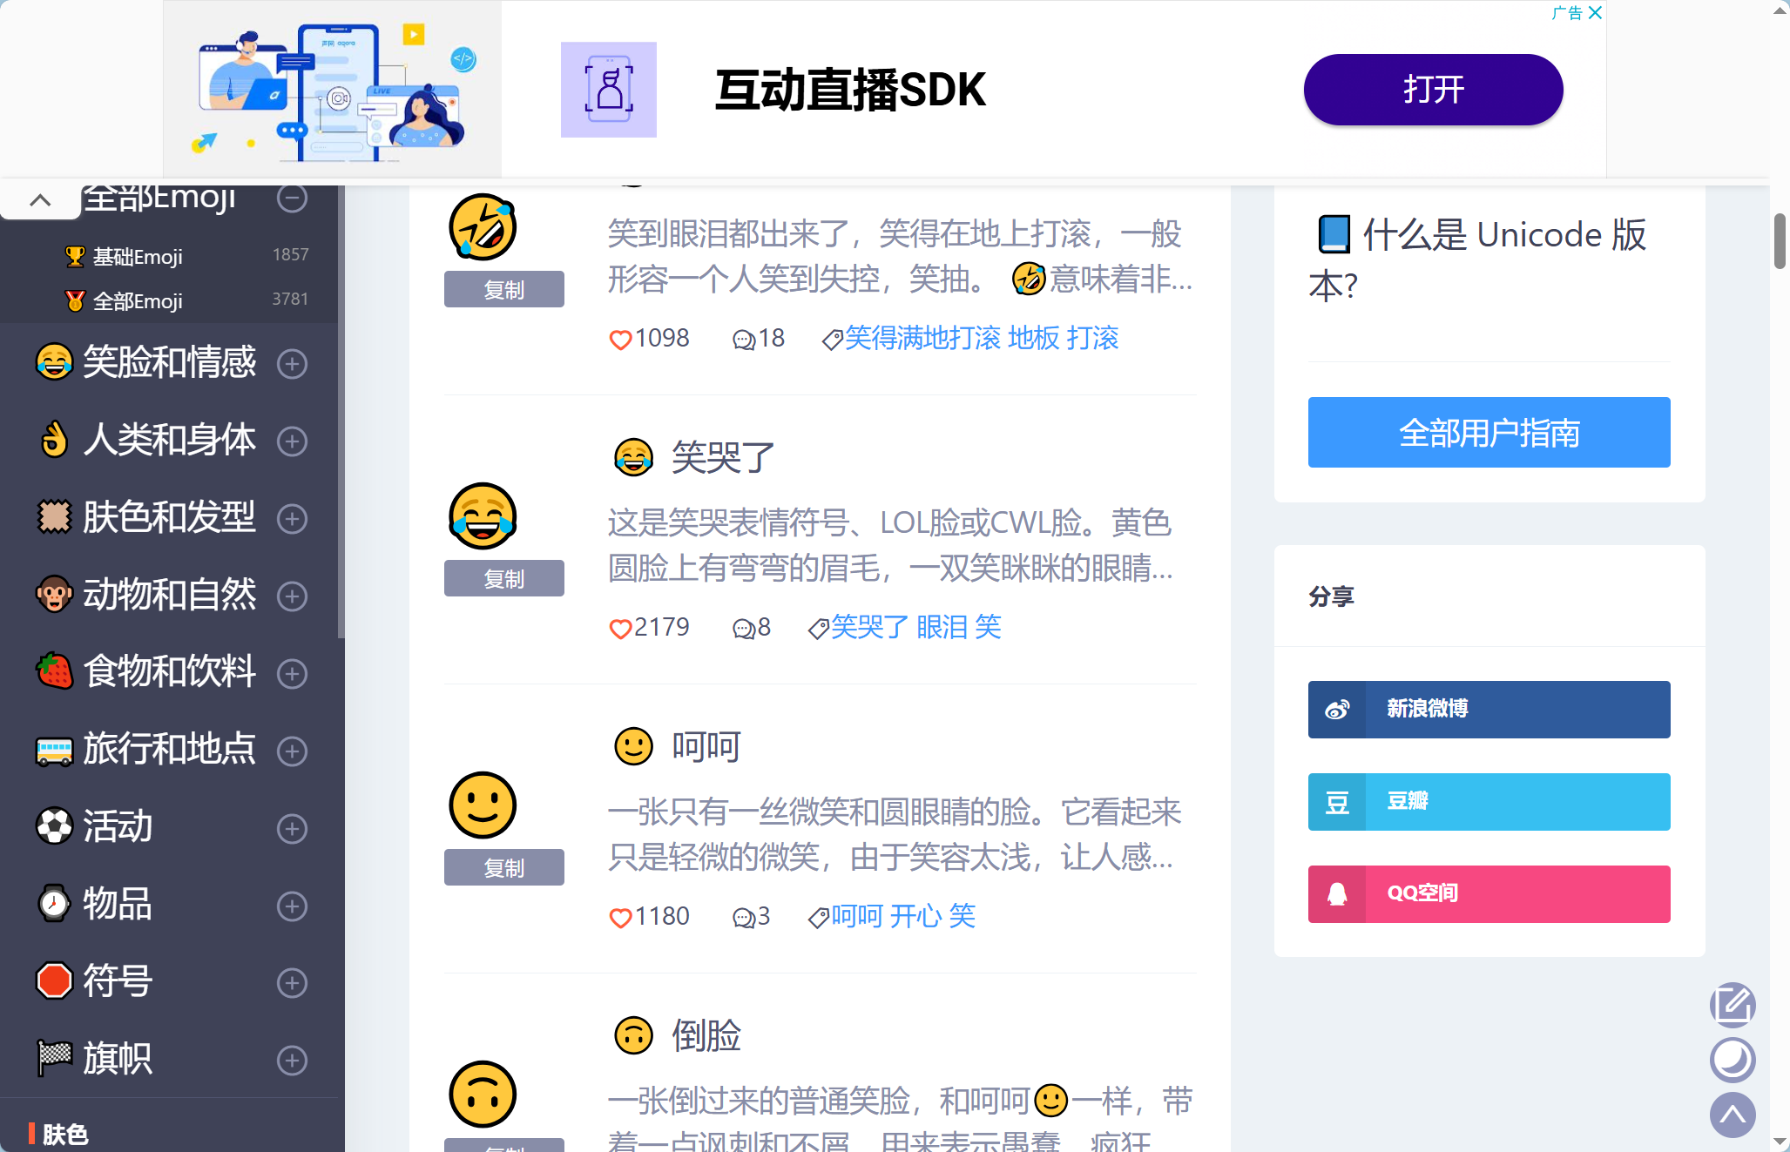Viewport: 1790px width, 1152px height.
Task: Close the ad with X icon
Action: (x=1595, y=12)
